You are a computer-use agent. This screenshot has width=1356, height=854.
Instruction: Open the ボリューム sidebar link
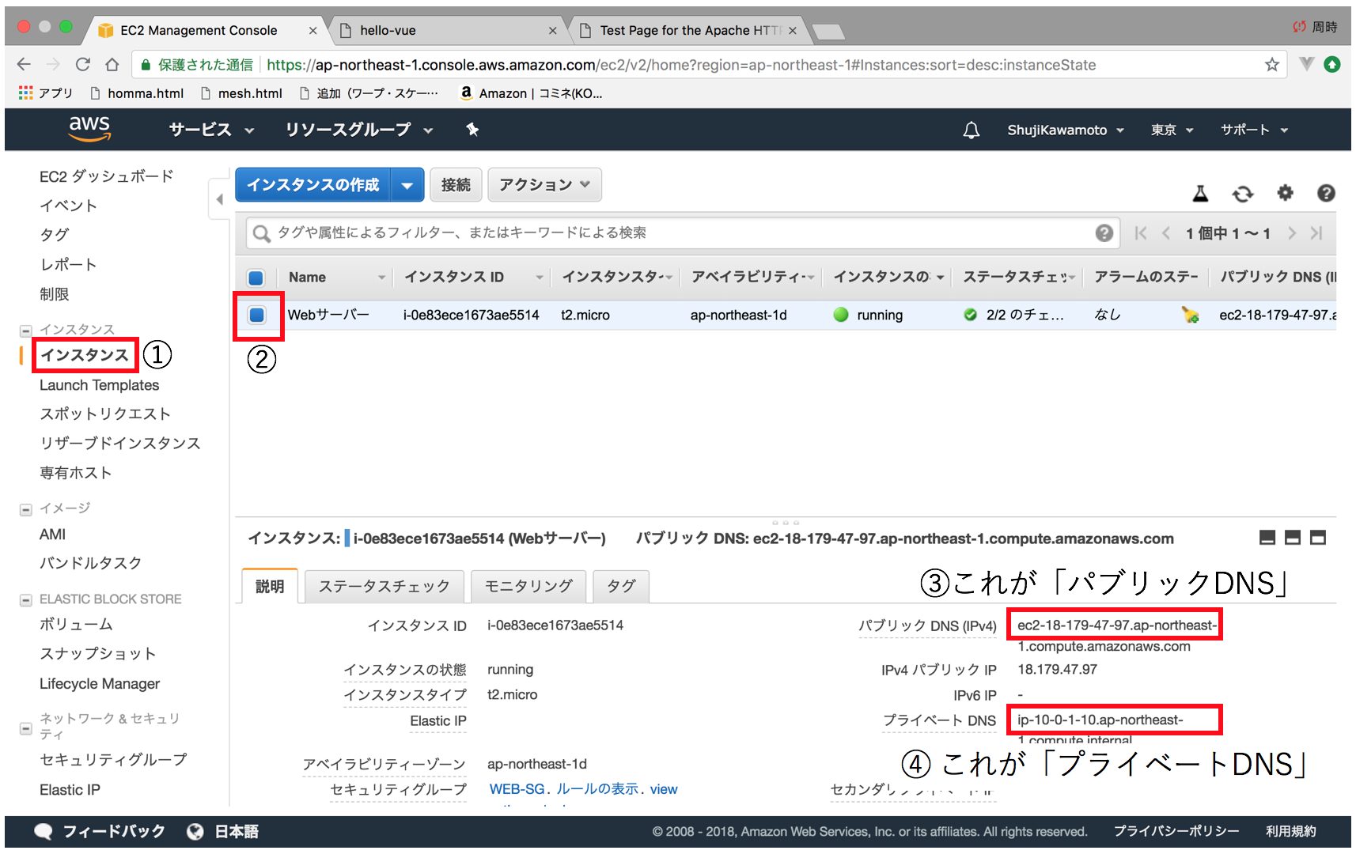76,625
